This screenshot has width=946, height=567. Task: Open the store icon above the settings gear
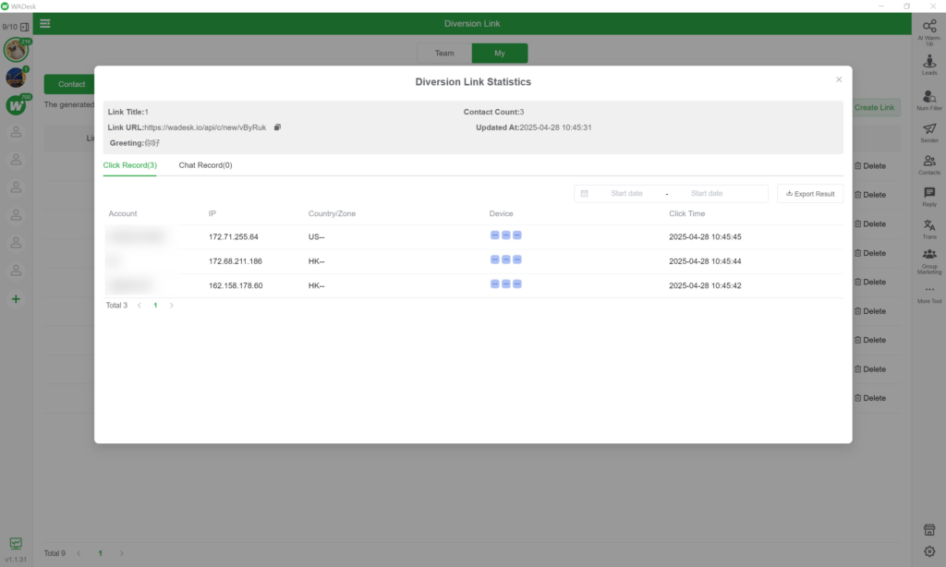(929, 530)
